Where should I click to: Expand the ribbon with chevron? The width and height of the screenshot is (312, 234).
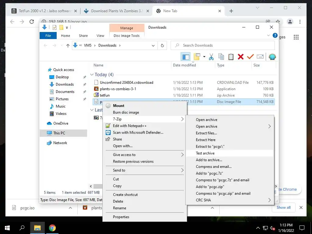(x=268, y=35)
